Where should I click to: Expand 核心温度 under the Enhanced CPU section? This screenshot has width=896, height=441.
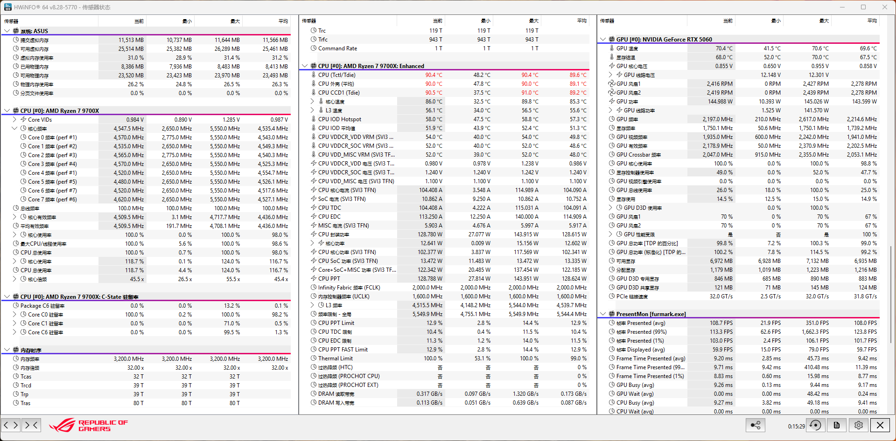tap(313, 102)
